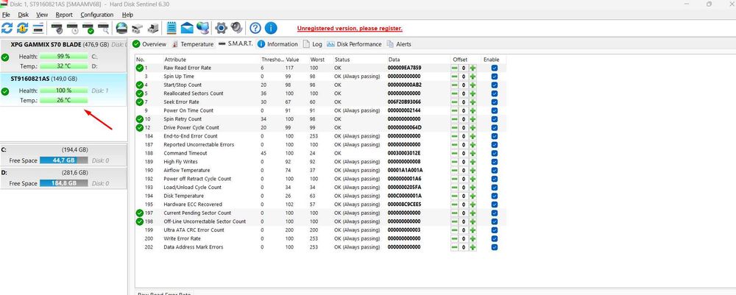The width and height of the screenshot is (736, 295).
Task: Decrease offset for Seek Error Rate
Action: [x=454, y=102]
